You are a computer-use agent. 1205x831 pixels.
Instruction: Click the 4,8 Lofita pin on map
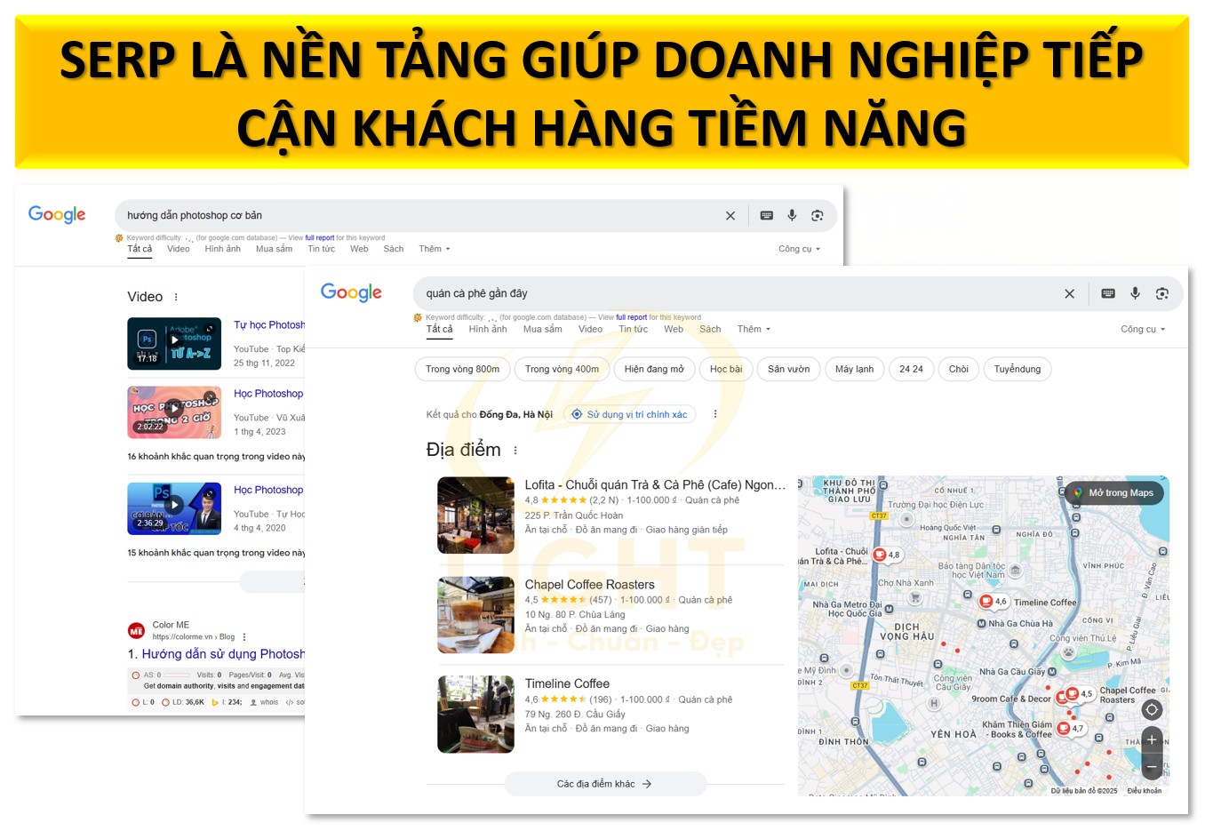click(x=880, y=555)
